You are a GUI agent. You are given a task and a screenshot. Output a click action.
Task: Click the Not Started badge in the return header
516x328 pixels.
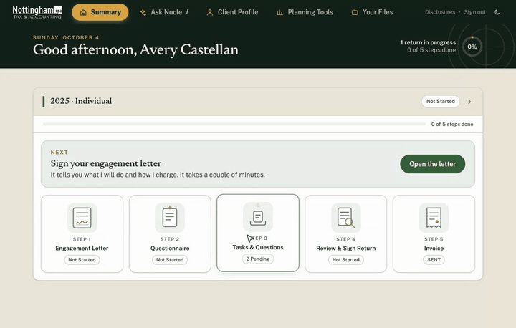[x=441, y=101]
